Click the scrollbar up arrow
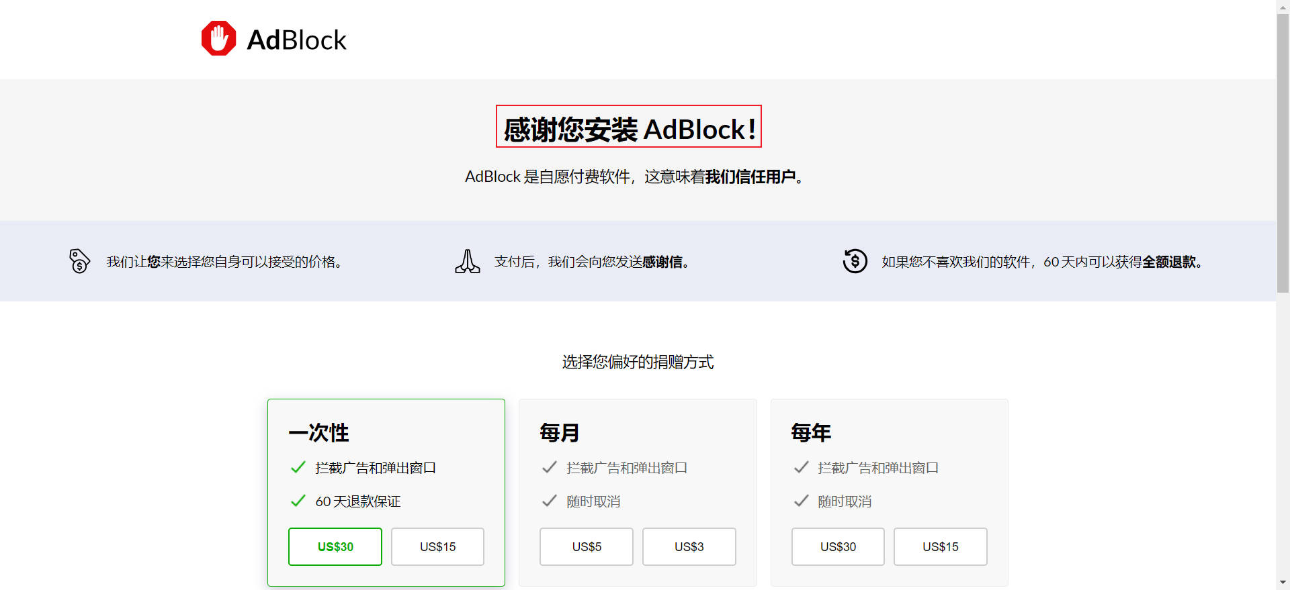1290x590 pixels. click(1283, 6)
